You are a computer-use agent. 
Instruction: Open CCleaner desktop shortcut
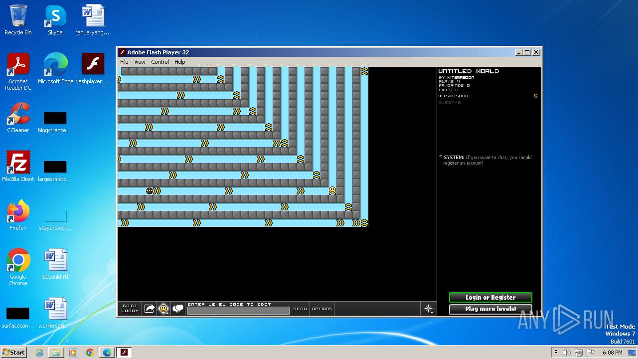(x=18, y=118)
